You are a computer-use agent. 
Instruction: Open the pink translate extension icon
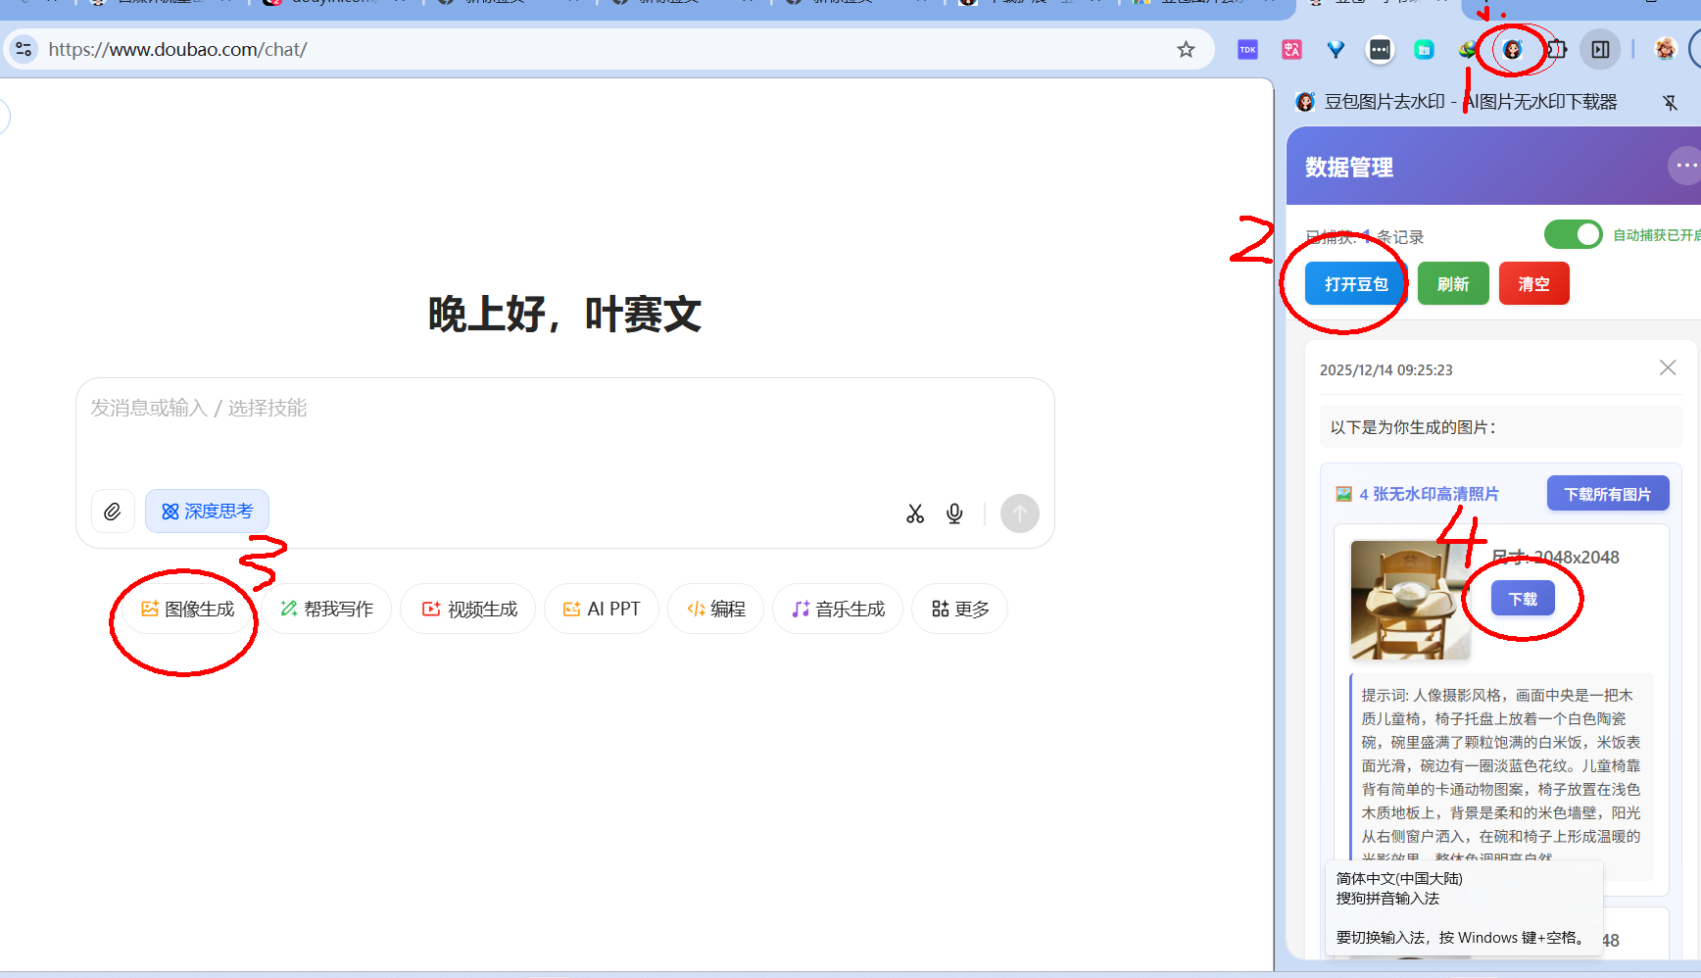pyautogui.click(x=1291, y=50)
